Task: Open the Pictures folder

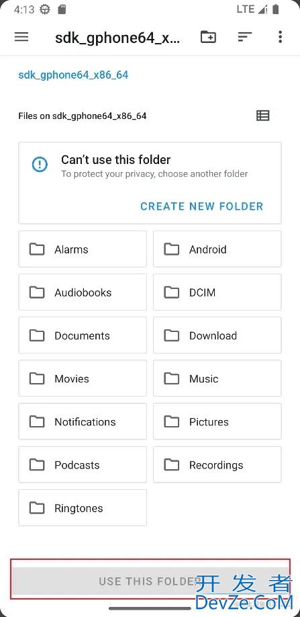Action: (x=217, y=421)
